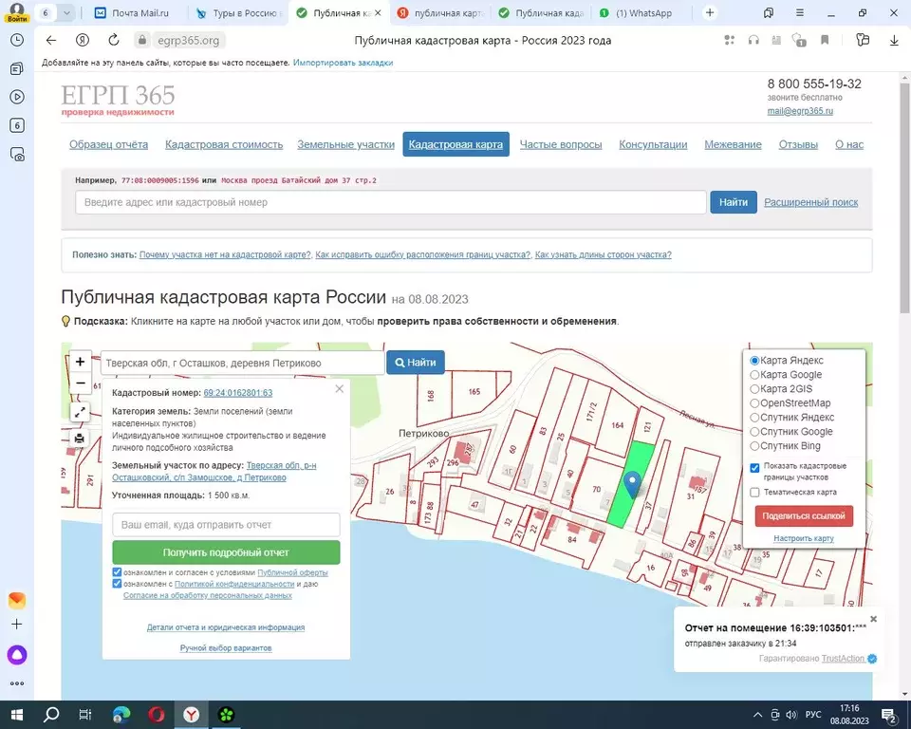
Task: Click the blue map marker on the green plot
Action: [633, 484]
